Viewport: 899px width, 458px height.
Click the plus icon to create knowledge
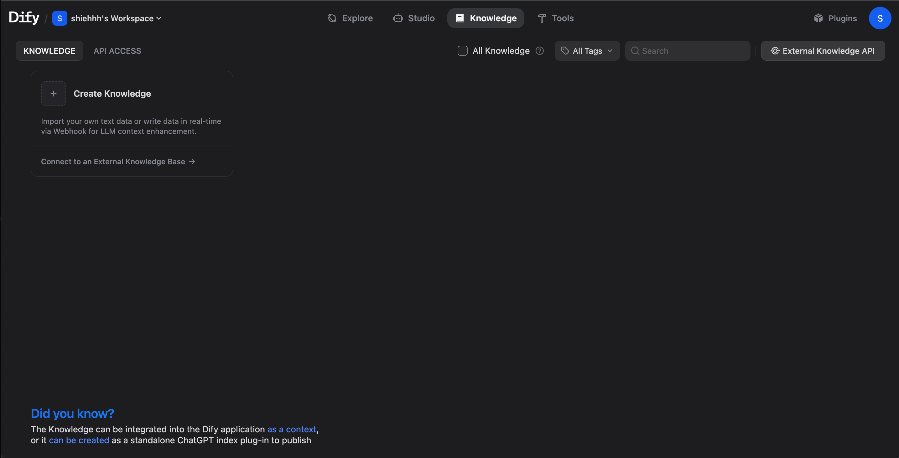pyautogui.click(x=53, y=94)
